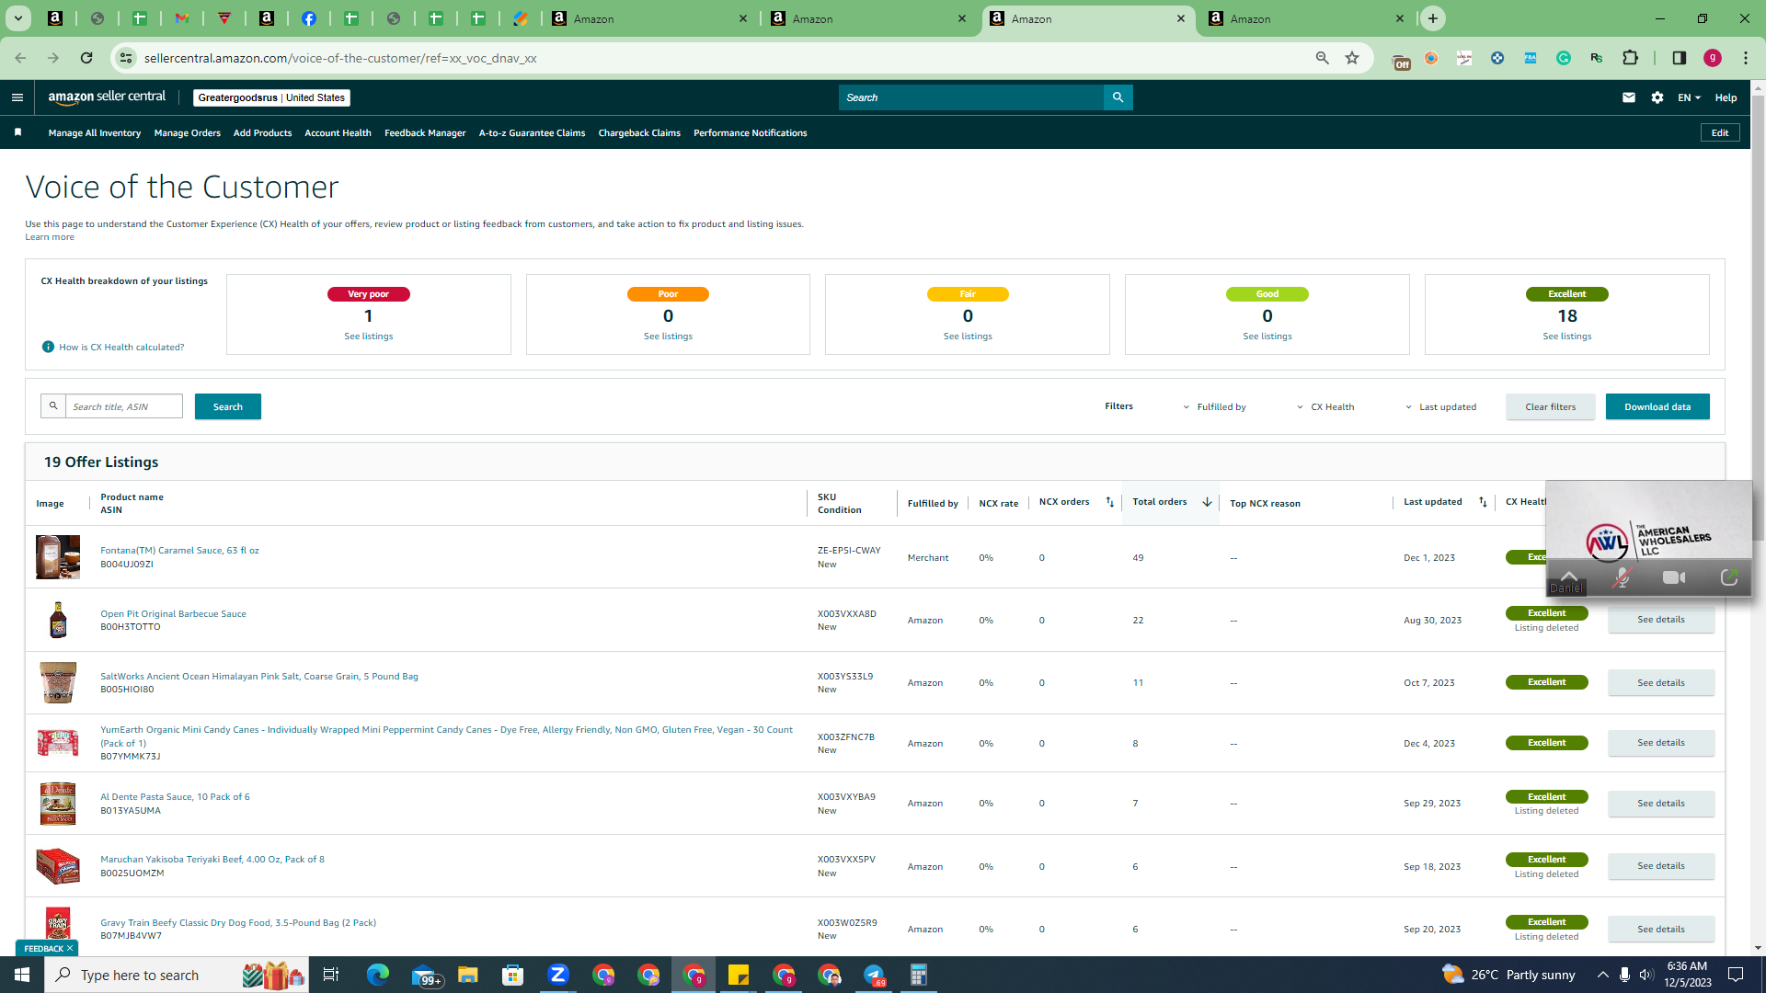Open Manage All Inventory
Screen dimensions: 1766x993
pos(95,132)
